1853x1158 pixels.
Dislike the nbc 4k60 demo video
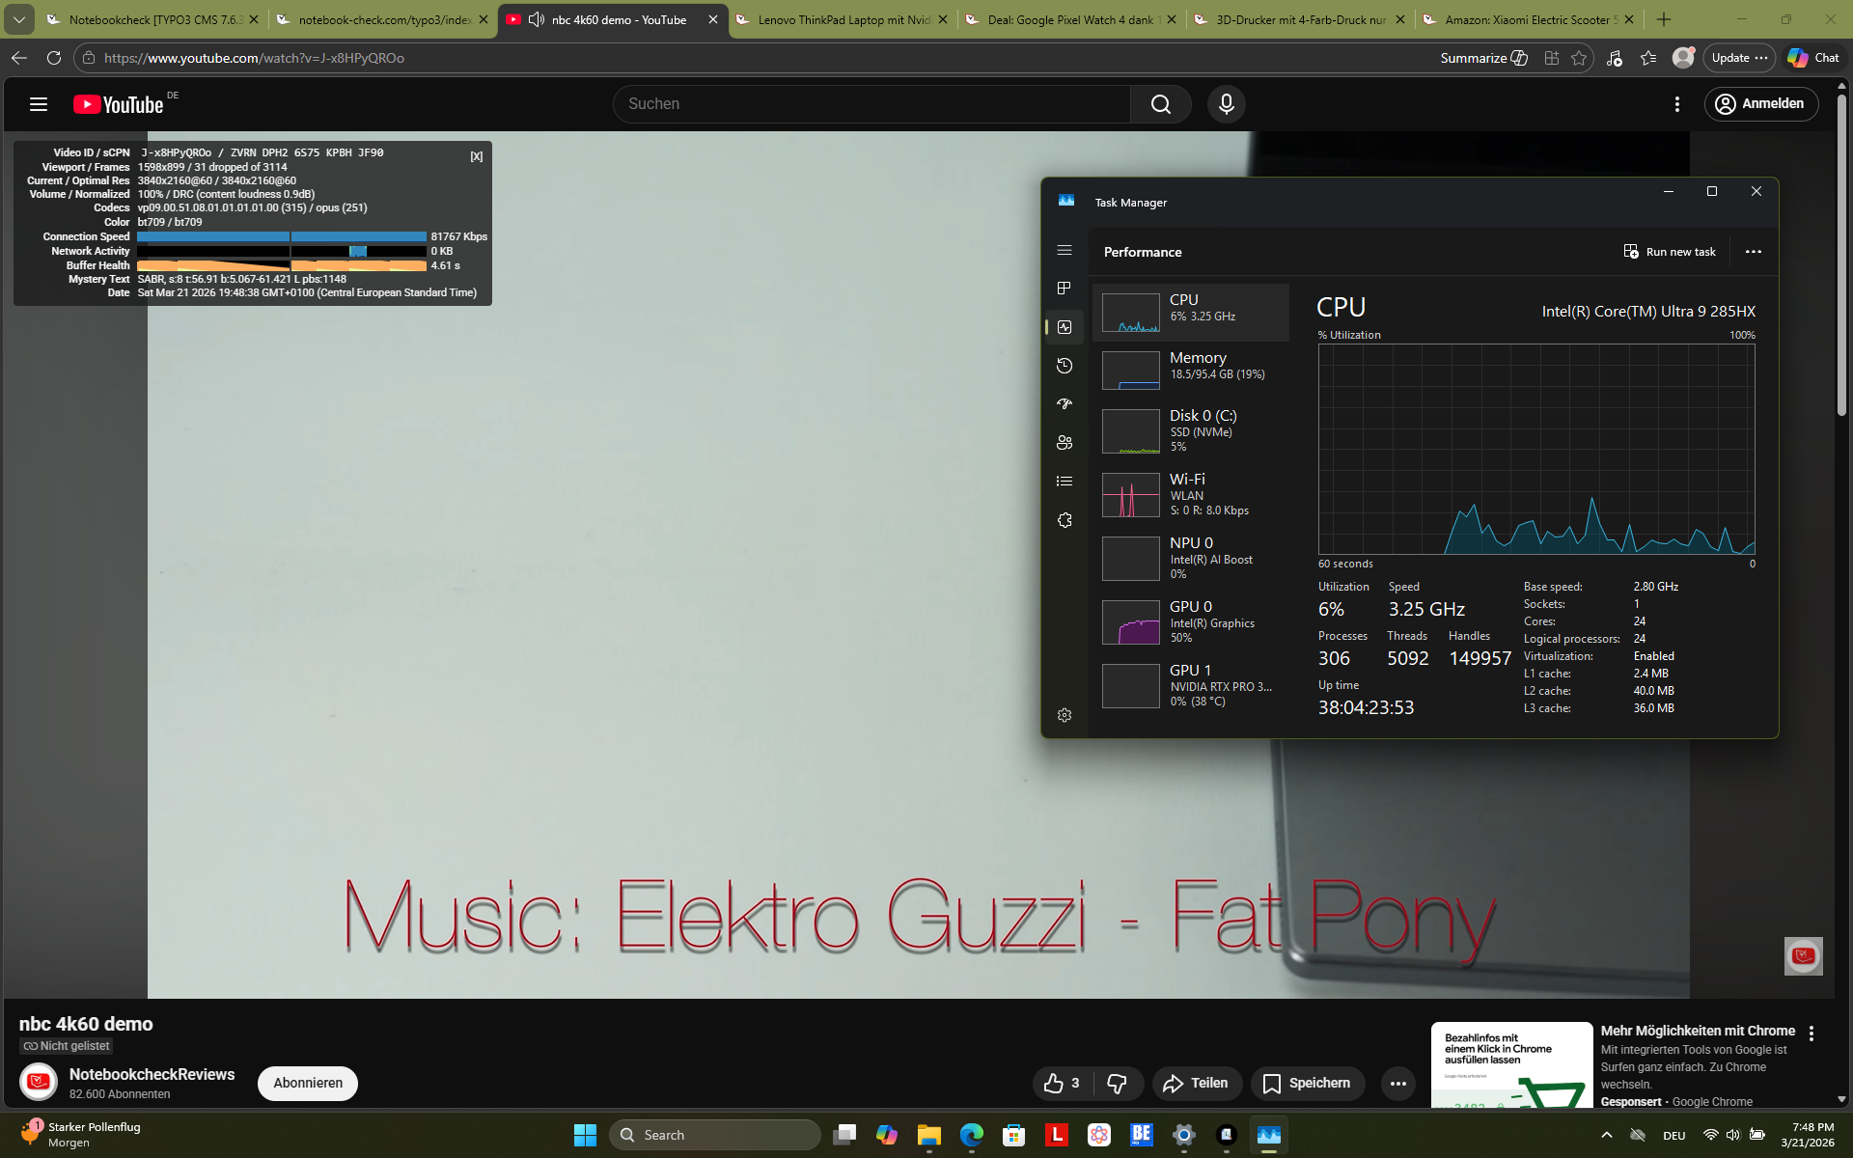(1117, 1084)
